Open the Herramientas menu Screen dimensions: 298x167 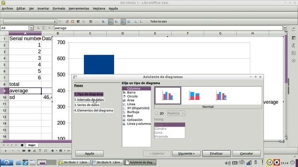pyautogui.click(x=79, y=8)
